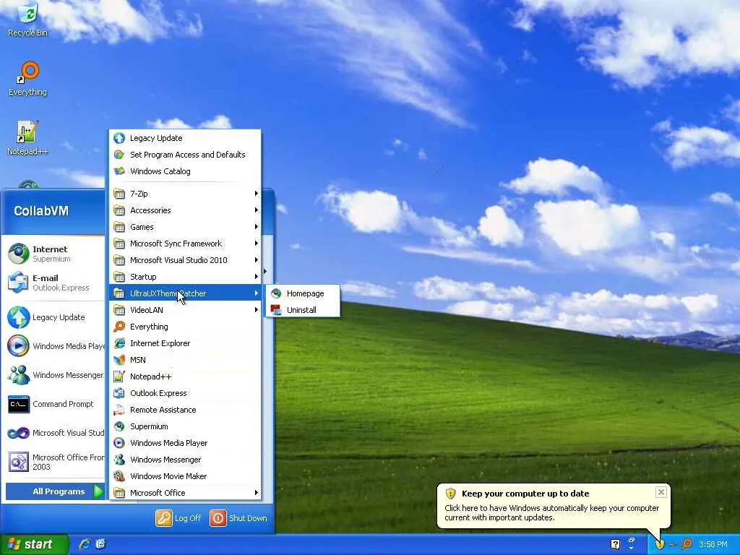
Task: Click the taskbar clock
Action: 713,544
